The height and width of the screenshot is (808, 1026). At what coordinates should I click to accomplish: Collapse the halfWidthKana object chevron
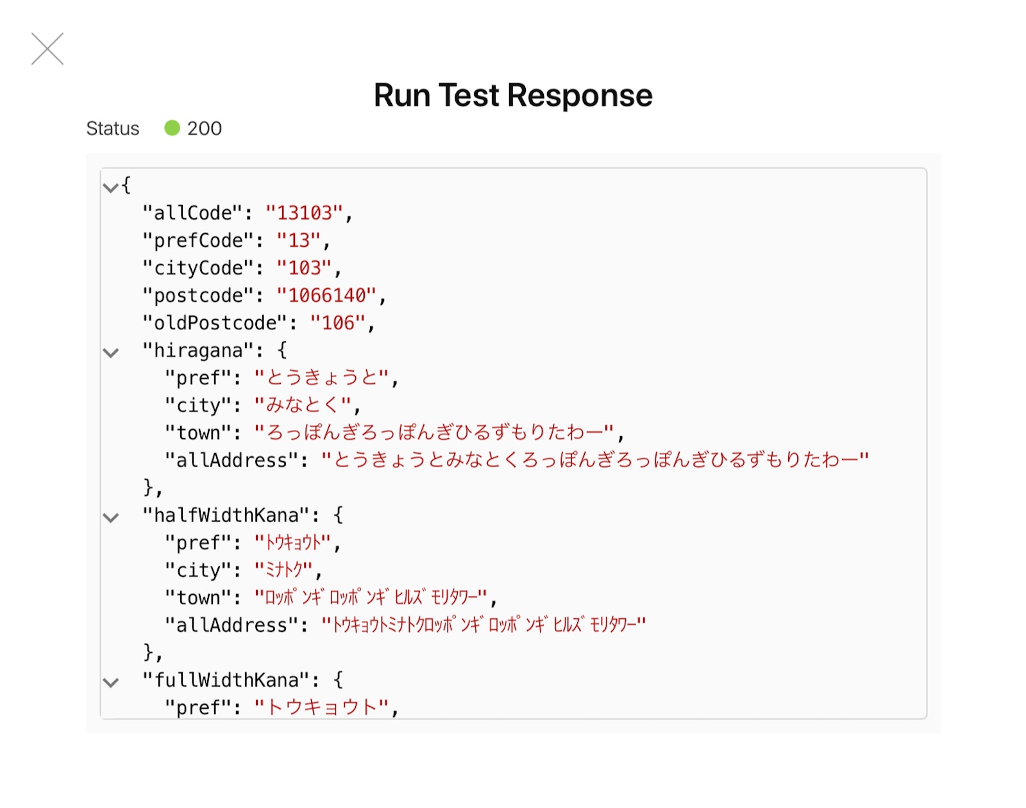(x=112, y=516)
